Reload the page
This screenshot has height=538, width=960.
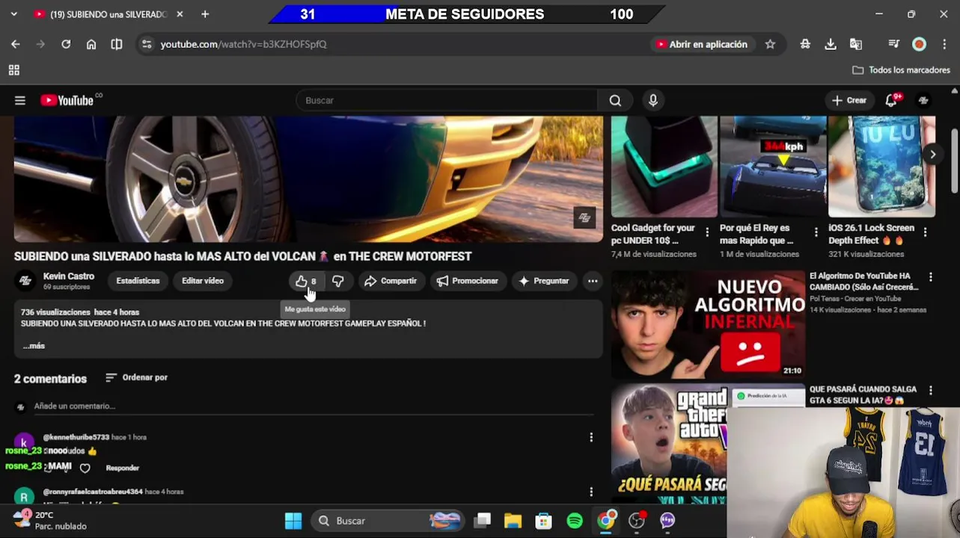[66, 44]
